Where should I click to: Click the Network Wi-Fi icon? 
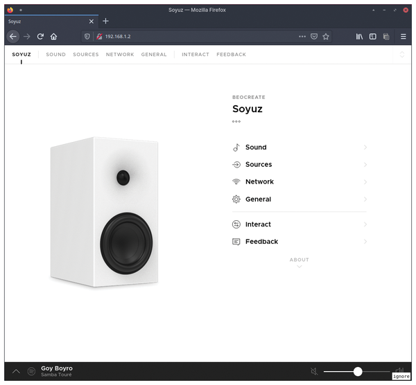(x=236, y=182)
